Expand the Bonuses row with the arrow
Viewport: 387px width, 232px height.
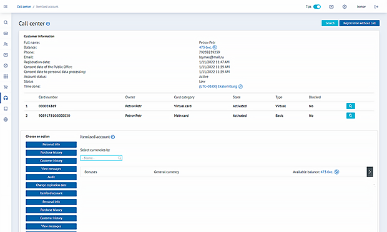(x=370, y=172)
